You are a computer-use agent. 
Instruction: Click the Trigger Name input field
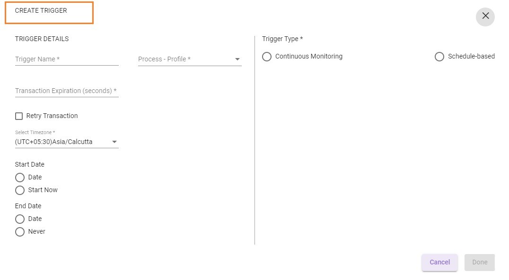[67, 59]
